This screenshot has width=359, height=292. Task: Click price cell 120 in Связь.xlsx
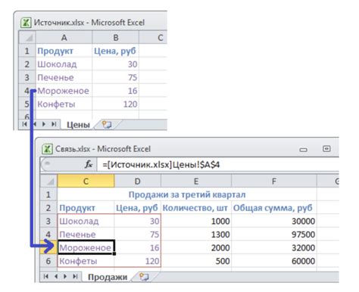click(x=137, y=261)
